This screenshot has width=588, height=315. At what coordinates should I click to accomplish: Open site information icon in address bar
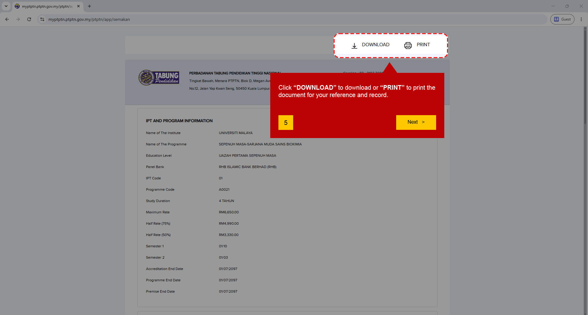pos(42,19)
